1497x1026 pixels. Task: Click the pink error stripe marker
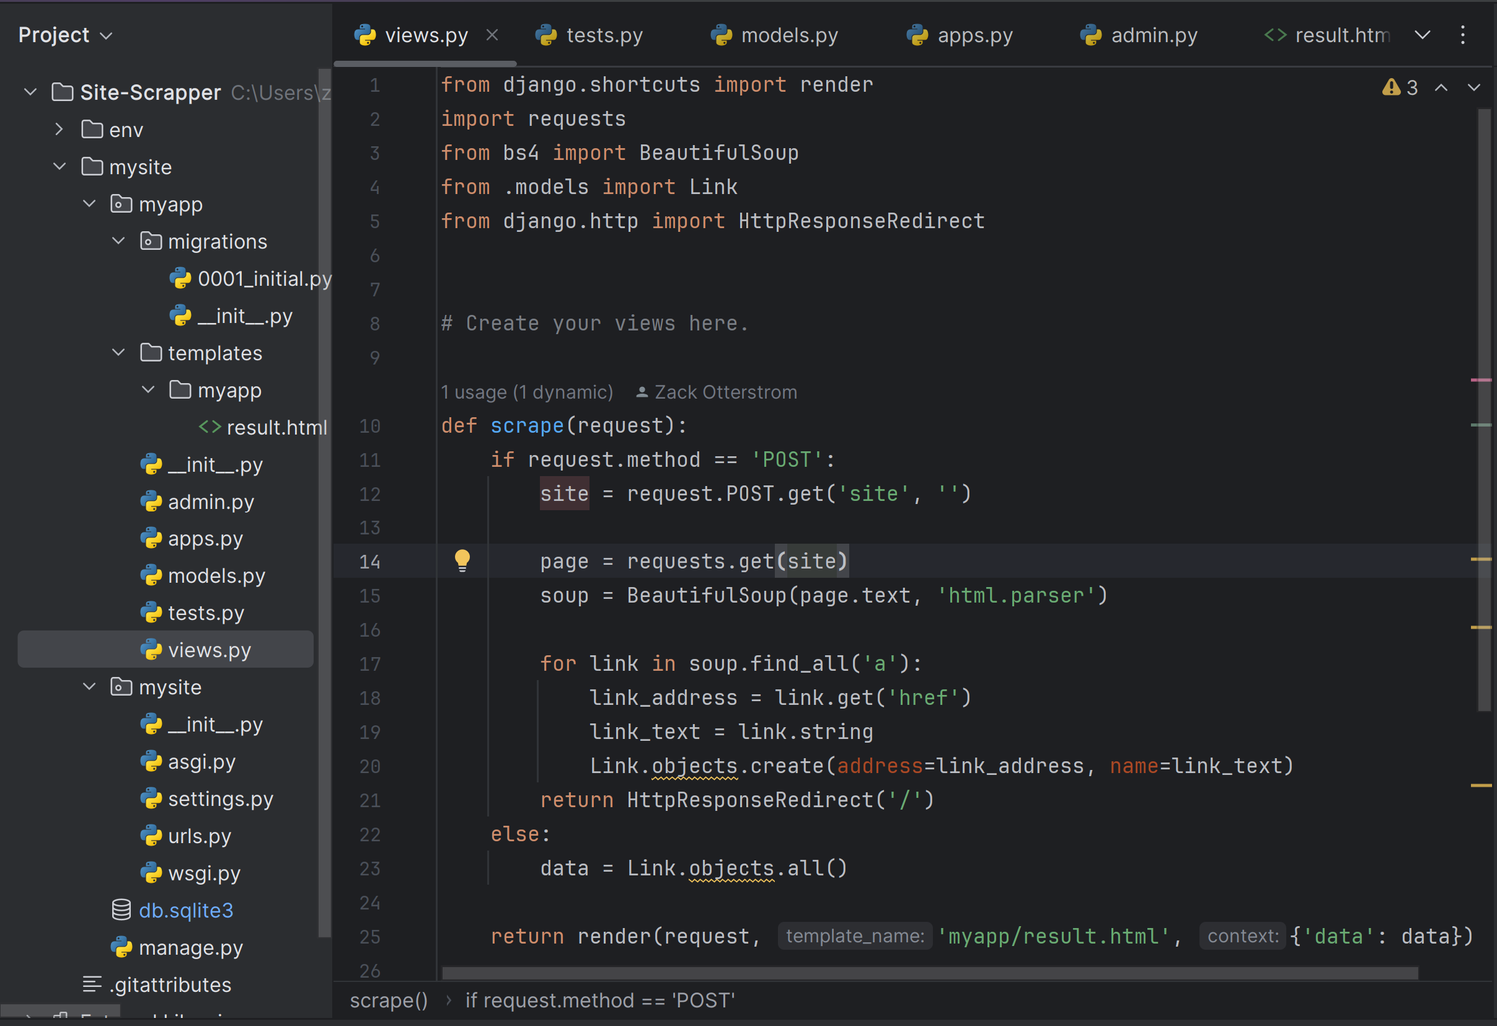click(x=1481, y=380)
